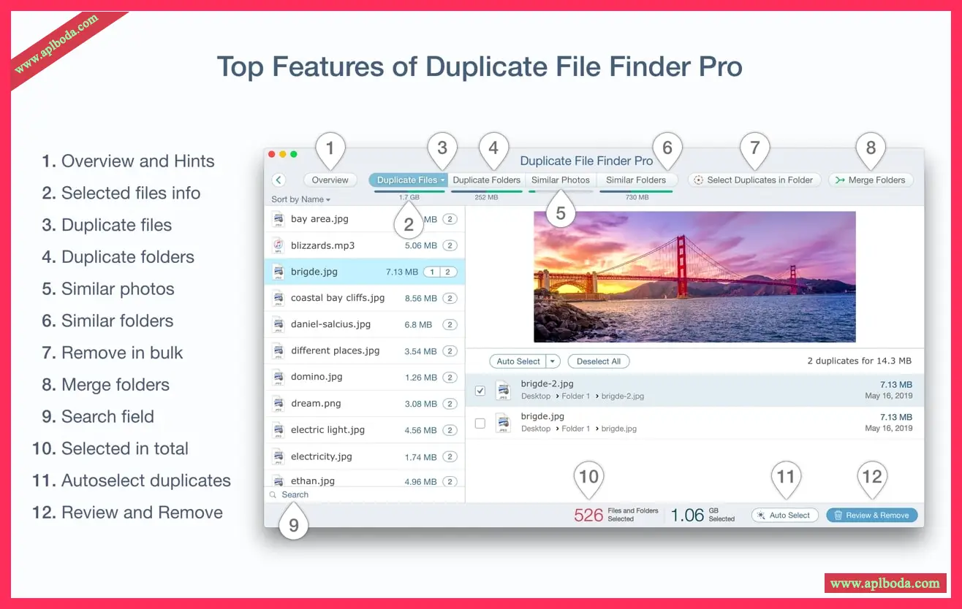Switch to the Duplicate Folders tab
This screenshot has width=962, height=609.
click(x=486, y=180)
